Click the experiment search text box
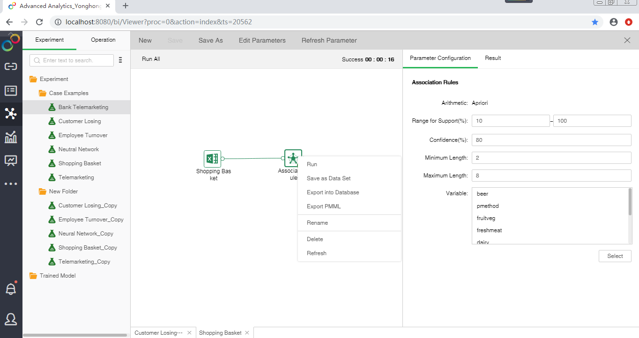639x338 pixels. (72, 60)
